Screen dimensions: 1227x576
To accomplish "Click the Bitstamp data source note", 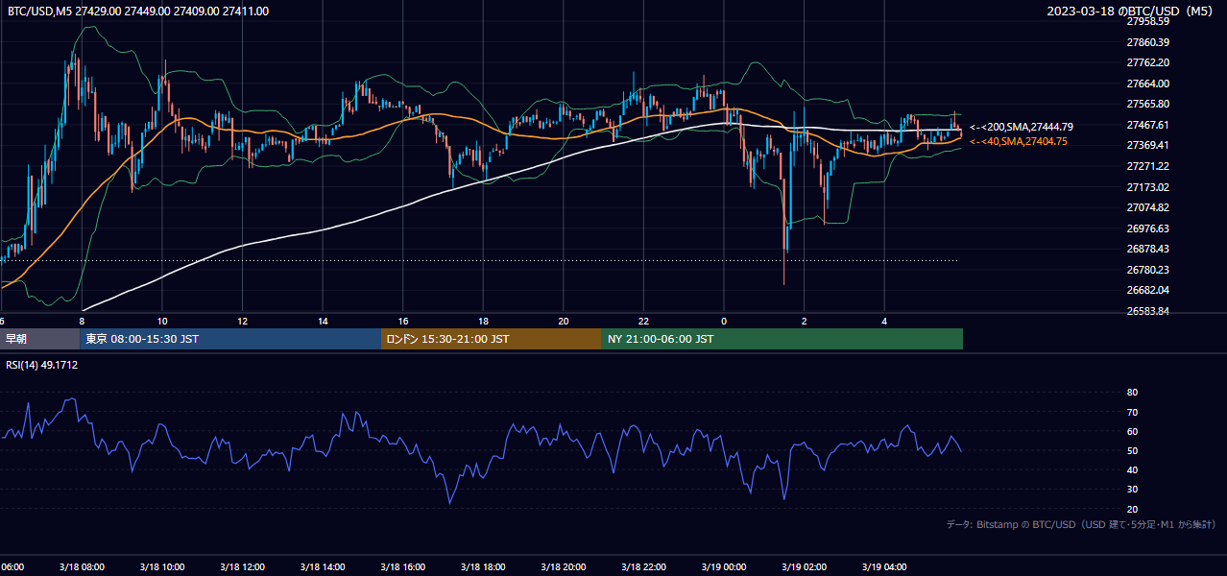I will [1081, 524].
